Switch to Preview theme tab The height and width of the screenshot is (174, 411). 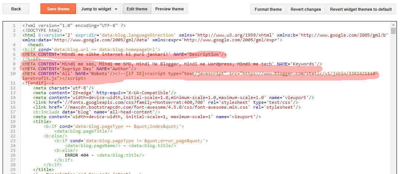point(170,9)
